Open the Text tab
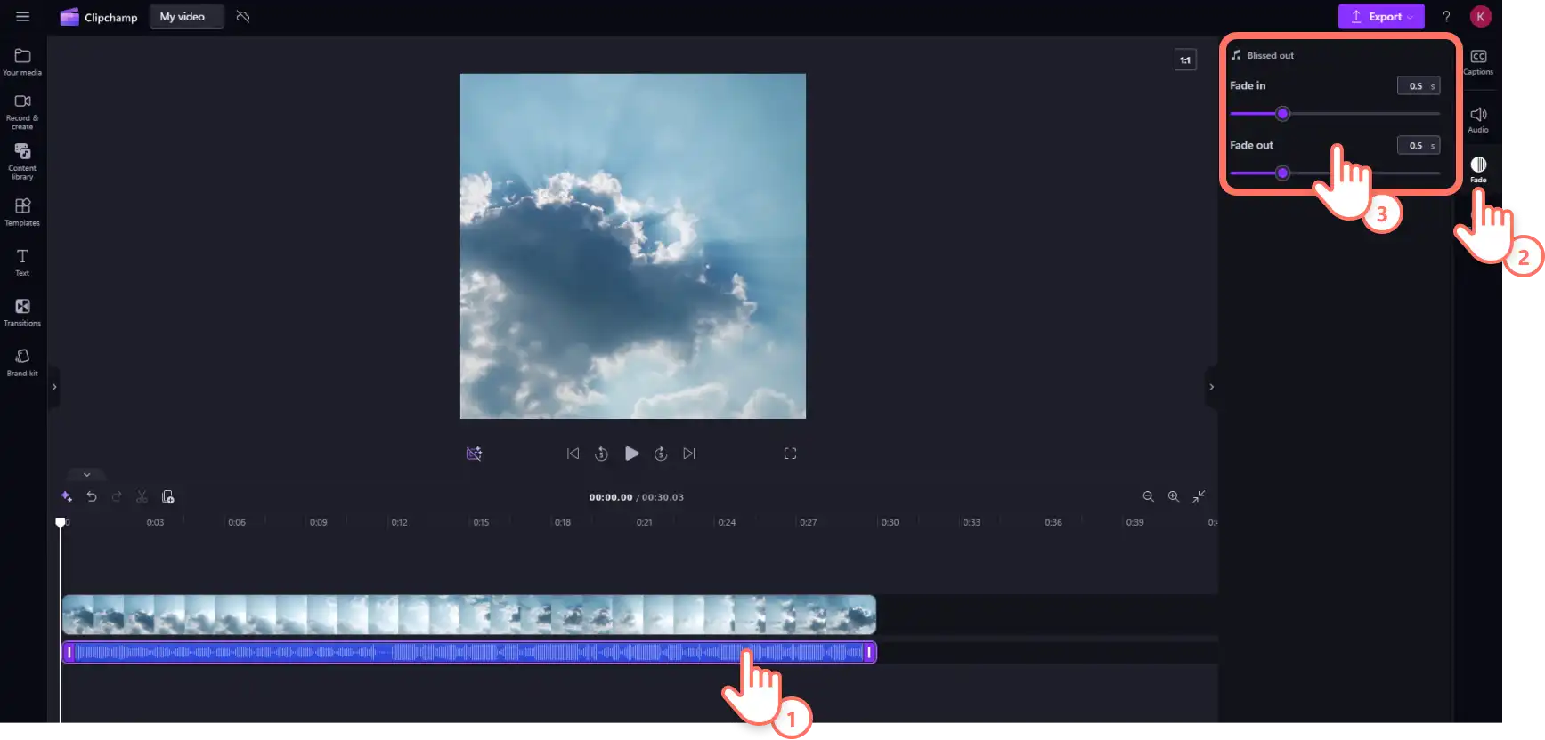This screenshot has width=1545, height=740. pos(22,261)
